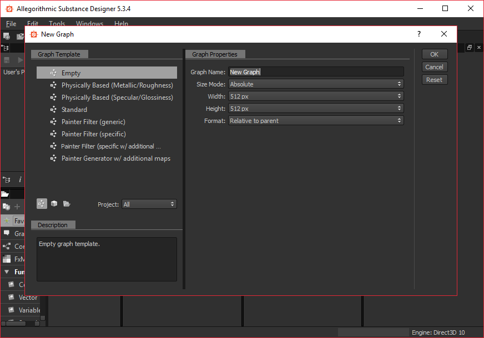Viewport: 484px width, 338px height.
Task: Click the Engine: Direct3D 10 status text
Action: [x=438, y=332]
